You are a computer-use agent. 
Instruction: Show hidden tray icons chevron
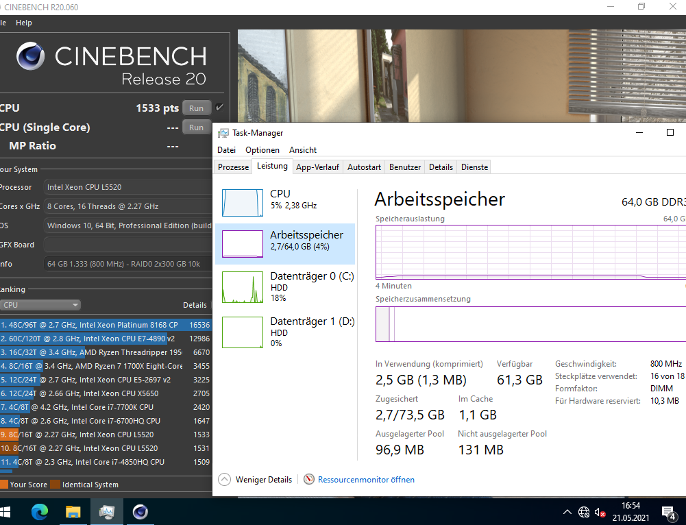pos(567,512)
